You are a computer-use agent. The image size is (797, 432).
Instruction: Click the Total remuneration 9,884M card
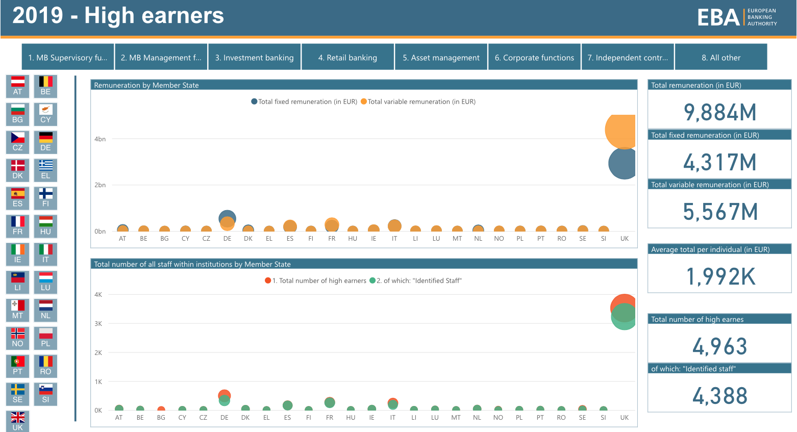point(719,105)
